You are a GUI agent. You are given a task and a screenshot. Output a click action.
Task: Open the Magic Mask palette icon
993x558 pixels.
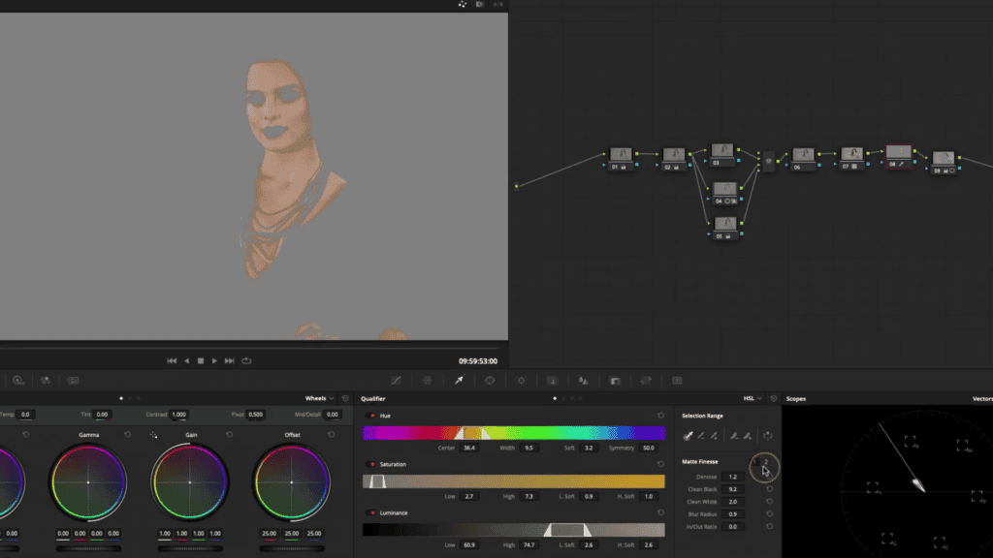tap(552, 380)
